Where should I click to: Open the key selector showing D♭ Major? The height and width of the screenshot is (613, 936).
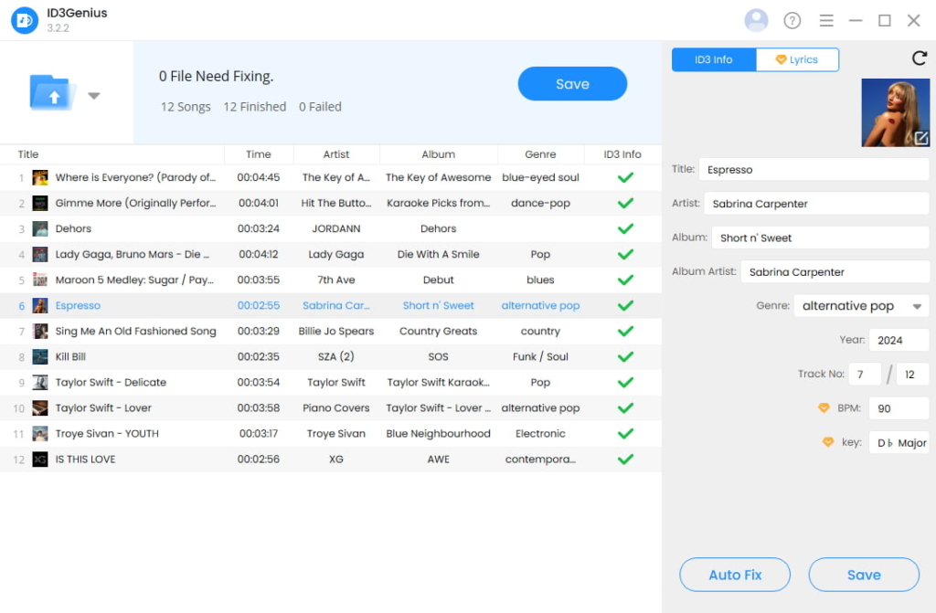(x=899, y=442)
